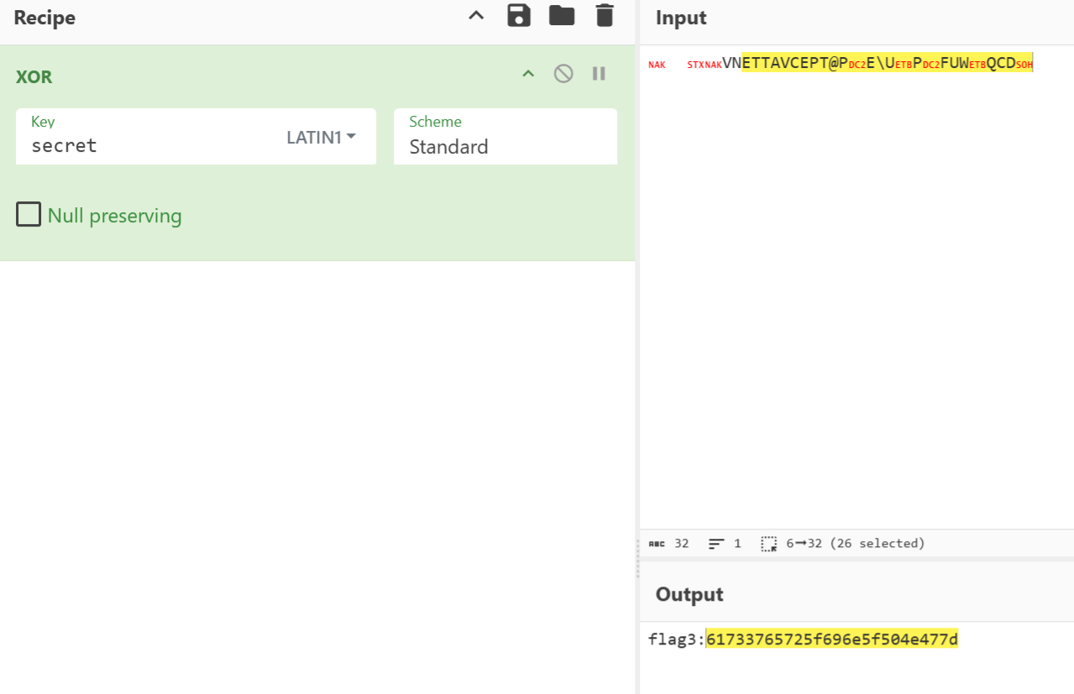Click the character count icon in Input status bar
The height and width of the screenshot is (694, 1074).
pos(657,544)
